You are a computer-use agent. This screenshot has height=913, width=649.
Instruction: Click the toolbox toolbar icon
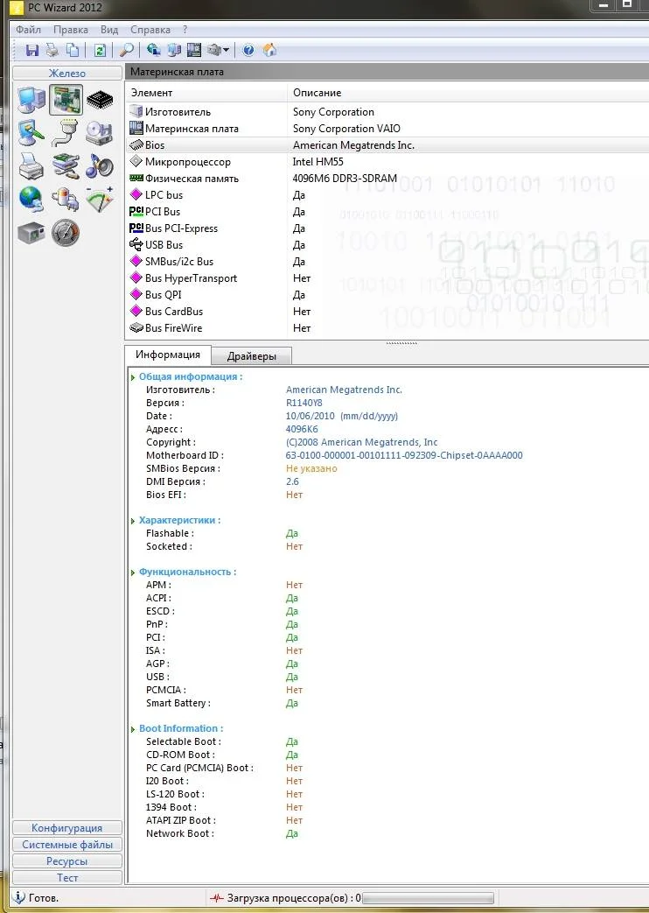pos(214,50)
